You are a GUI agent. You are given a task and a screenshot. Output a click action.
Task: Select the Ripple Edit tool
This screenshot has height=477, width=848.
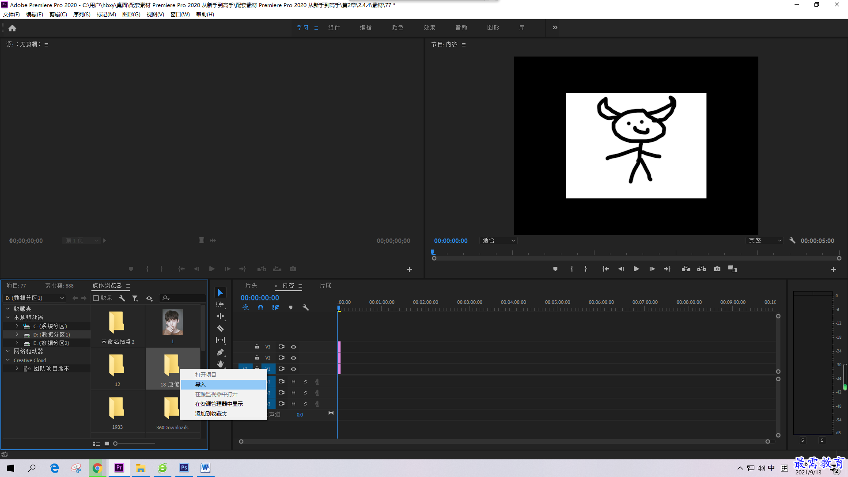pyautogui.click(x=220, y=317)
